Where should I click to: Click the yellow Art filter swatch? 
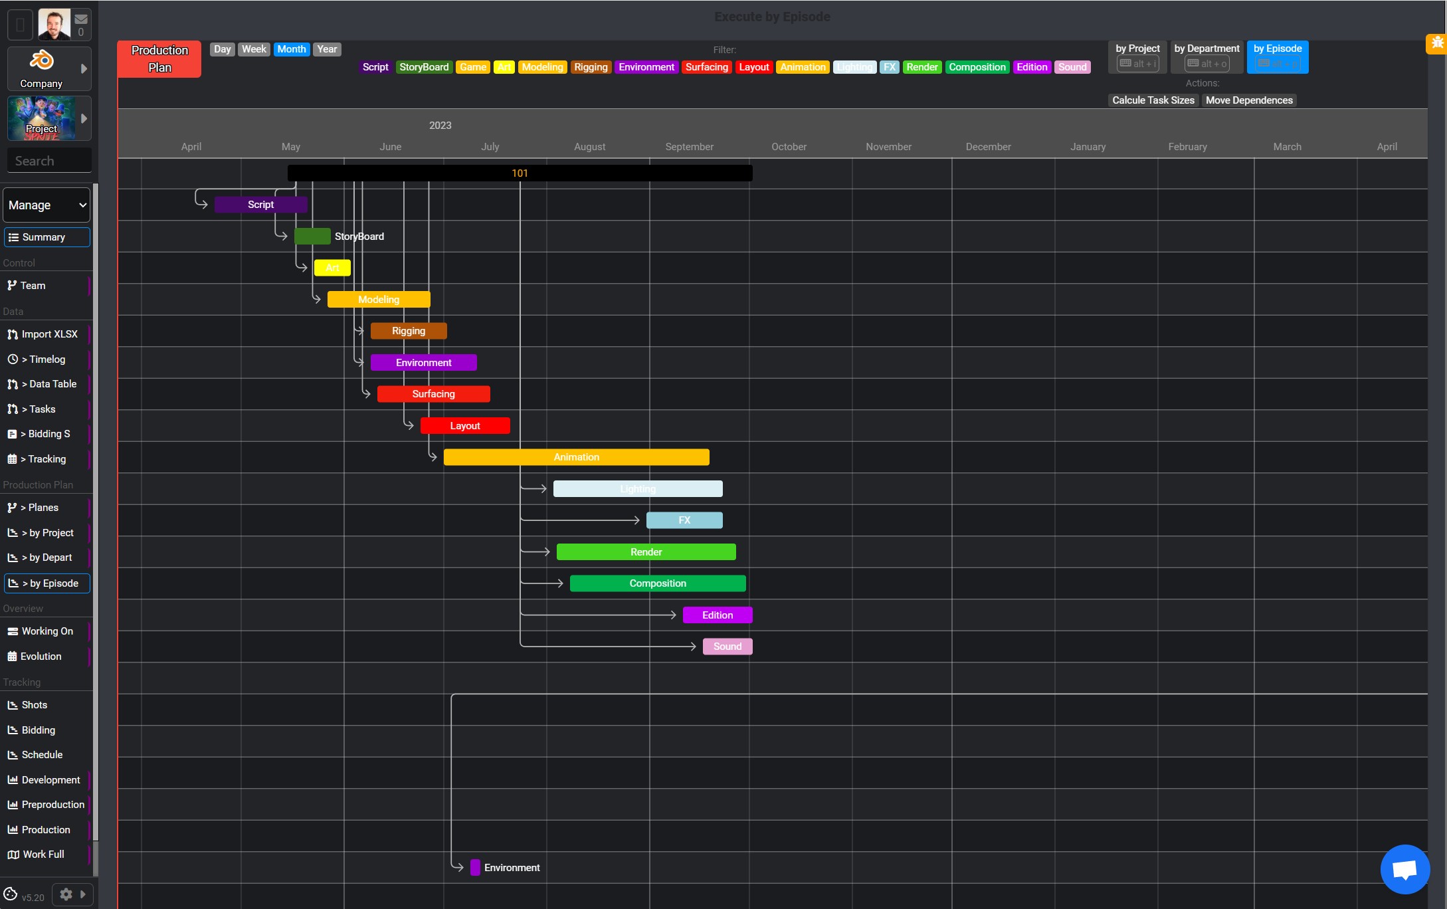(x=504, y=67)
